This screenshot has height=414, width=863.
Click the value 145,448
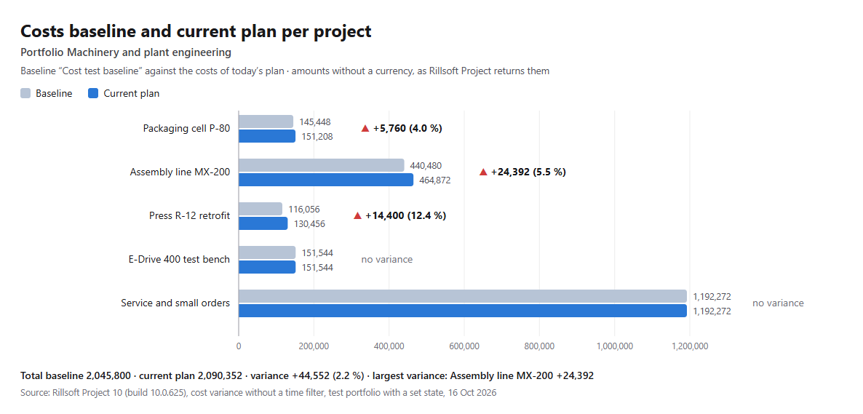(x=315, y=122)
